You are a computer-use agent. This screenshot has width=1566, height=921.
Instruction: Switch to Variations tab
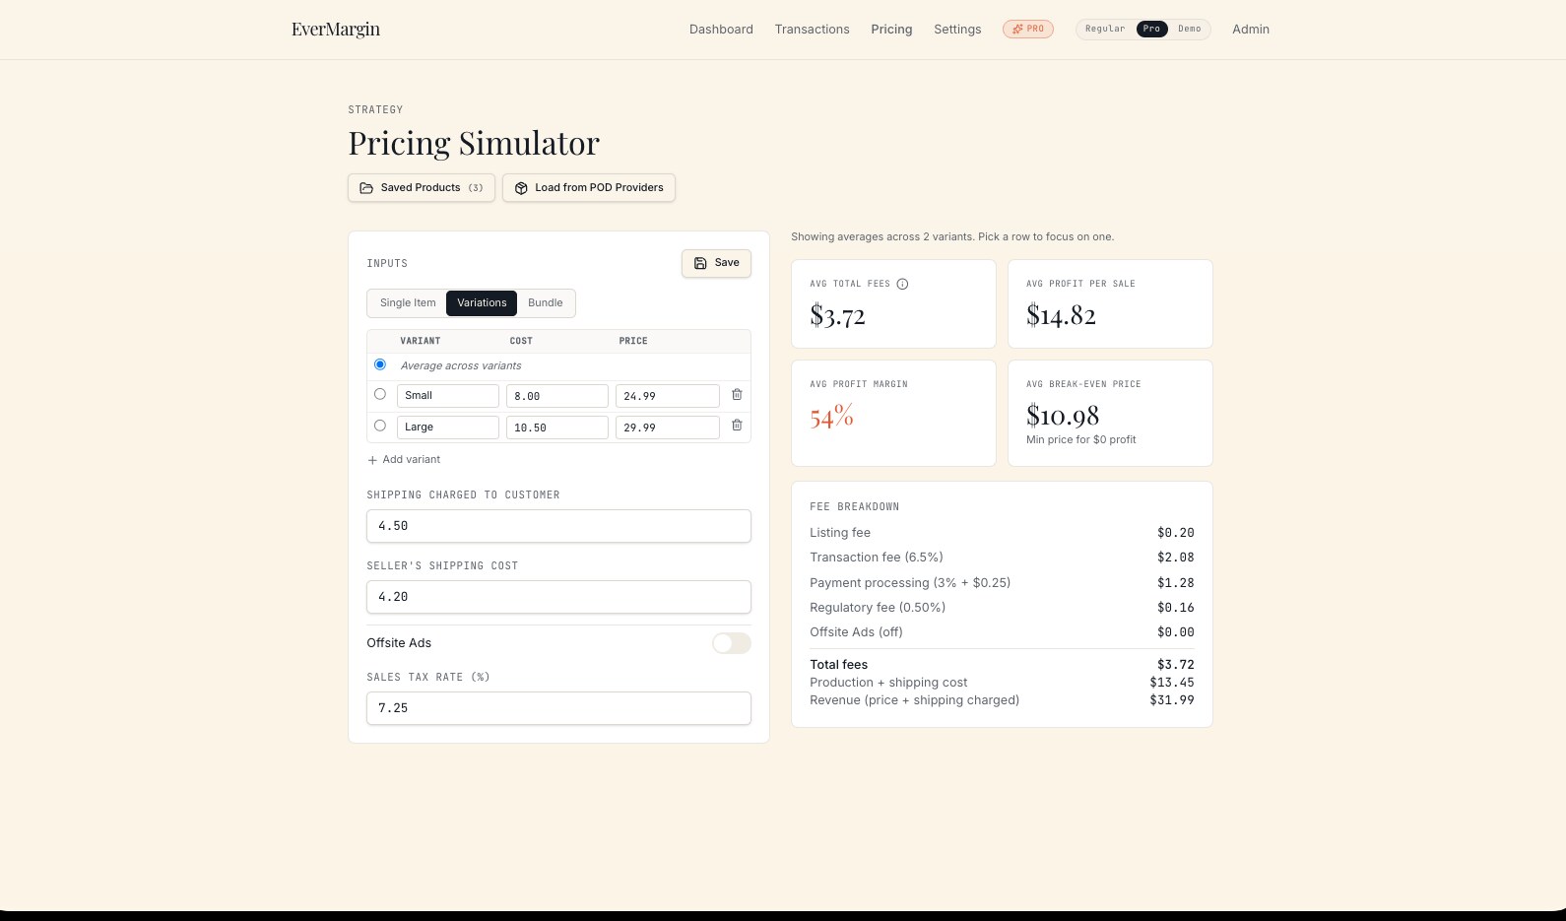(x=482, y=303)
